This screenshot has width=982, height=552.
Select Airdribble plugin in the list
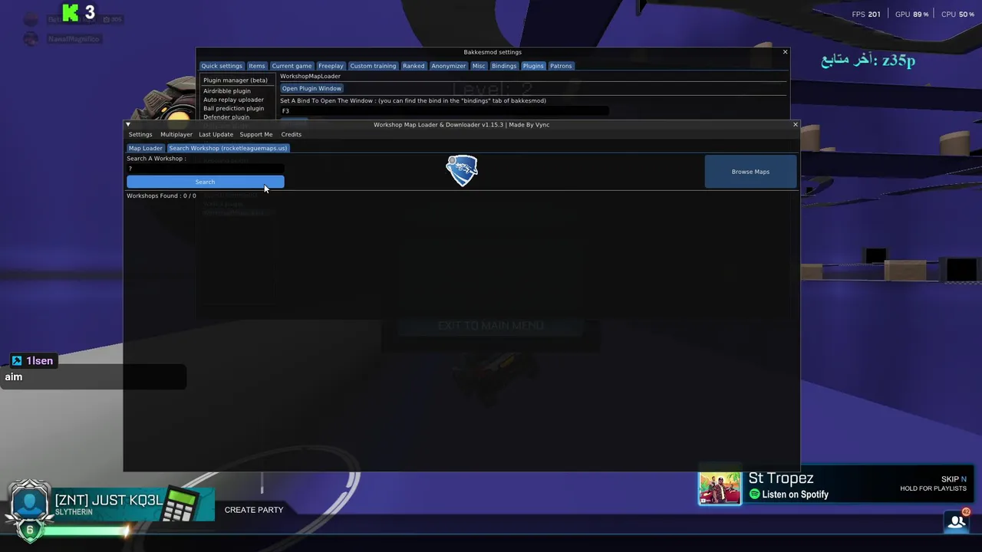pyautogui.click(x=227, y=91)
